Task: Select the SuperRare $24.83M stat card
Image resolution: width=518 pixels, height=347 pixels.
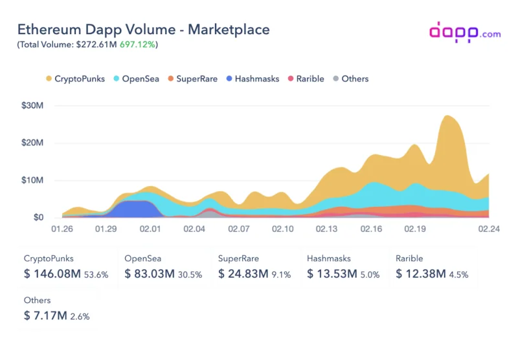Action: tap(255, 268)
